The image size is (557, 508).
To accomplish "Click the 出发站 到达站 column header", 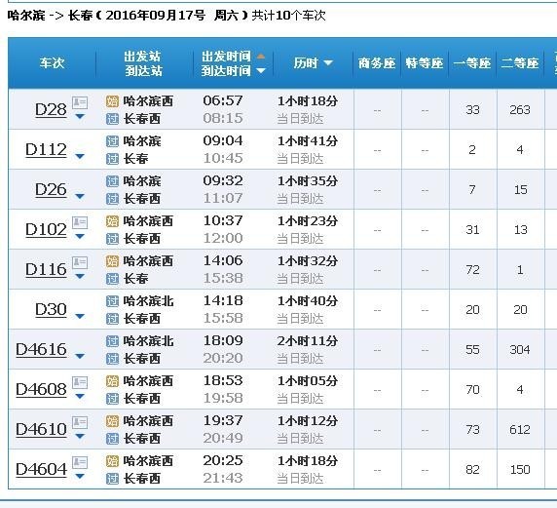I will (x=143, y=63).
